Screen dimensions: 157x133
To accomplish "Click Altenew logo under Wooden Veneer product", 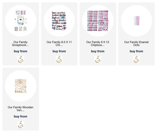I will coord(20,125).
